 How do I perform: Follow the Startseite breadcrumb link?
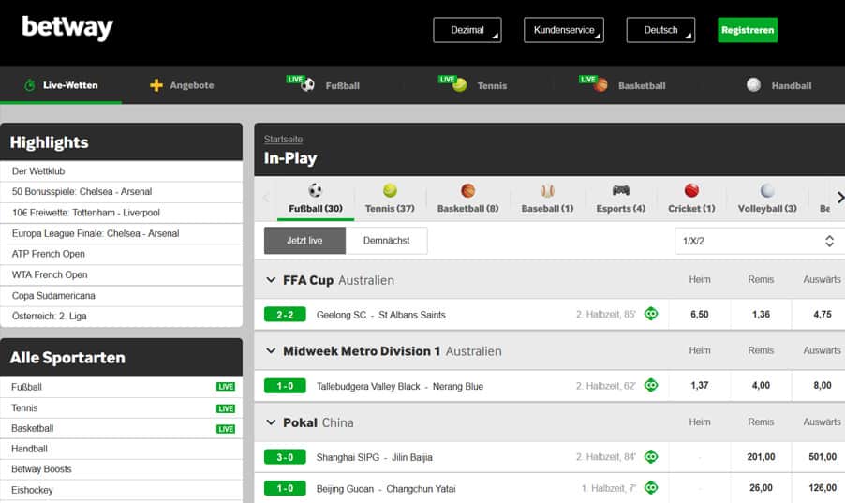pyautogui.click(x=283, y=139)
